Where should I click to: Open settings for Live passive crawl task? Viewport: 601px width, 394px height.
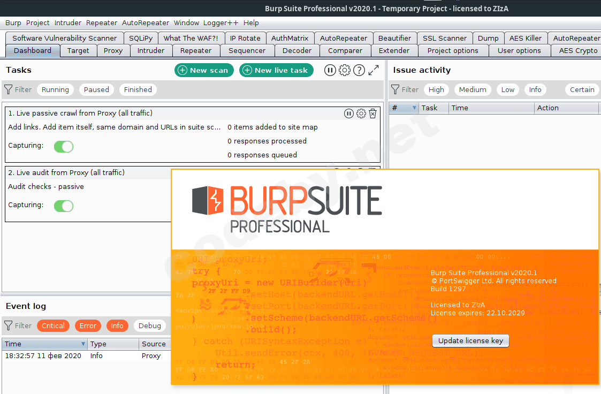(361, 113)
